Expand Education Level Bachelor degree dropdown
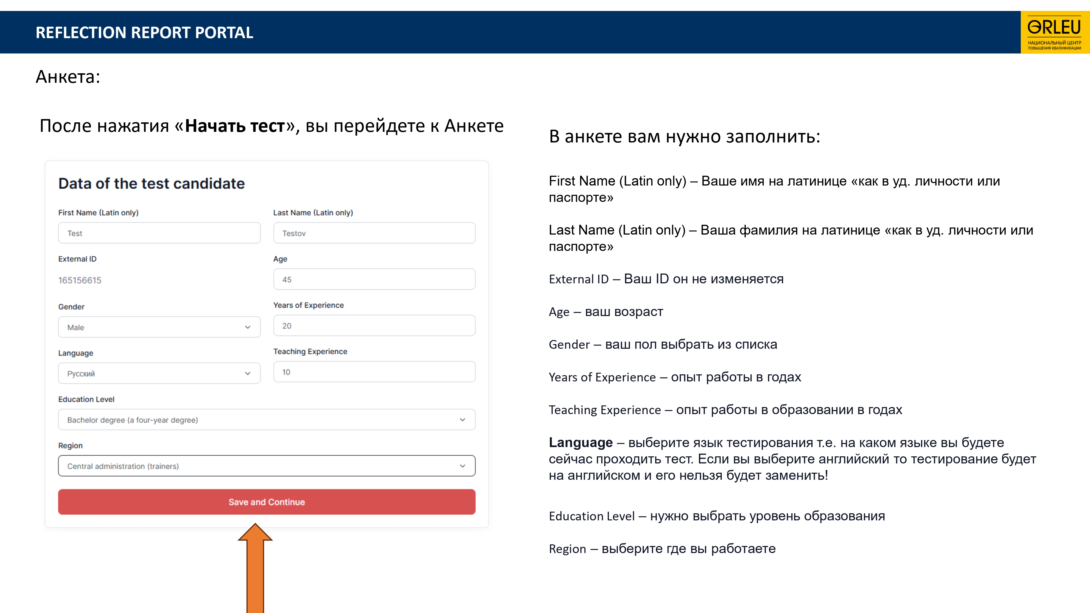 click(x=267, y=420)
